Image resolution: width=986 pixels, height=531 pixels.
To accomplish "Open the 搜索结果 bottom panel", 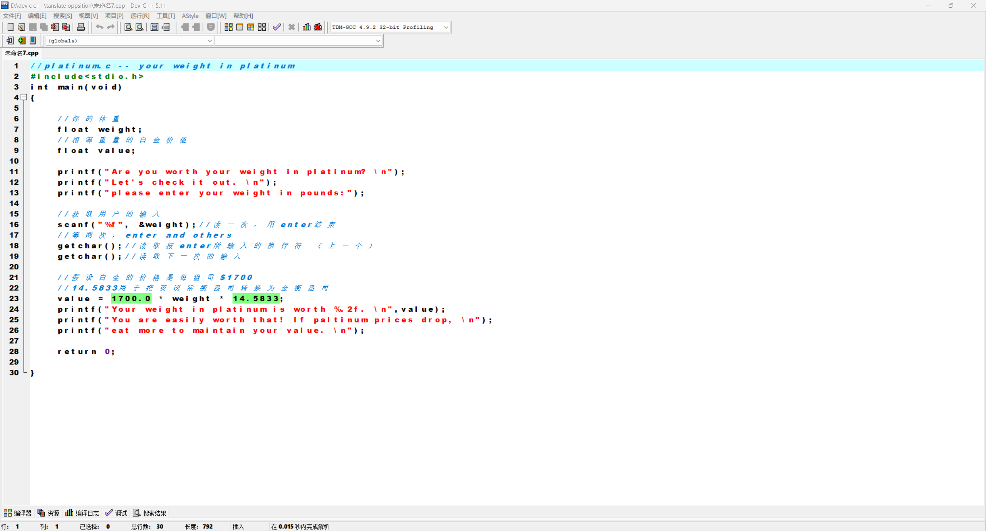I will (150, 513).
